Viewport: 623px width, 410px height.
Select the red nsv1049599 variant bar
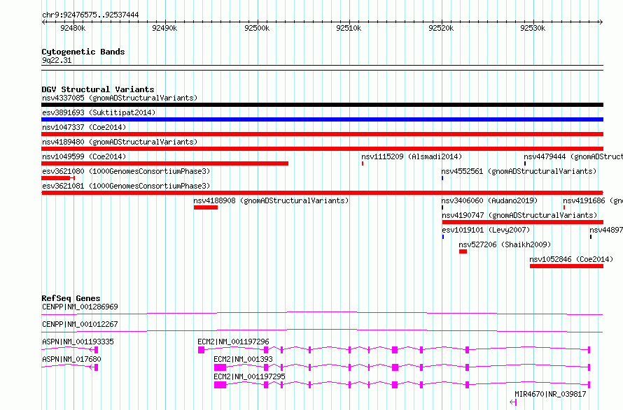point(165,163)
